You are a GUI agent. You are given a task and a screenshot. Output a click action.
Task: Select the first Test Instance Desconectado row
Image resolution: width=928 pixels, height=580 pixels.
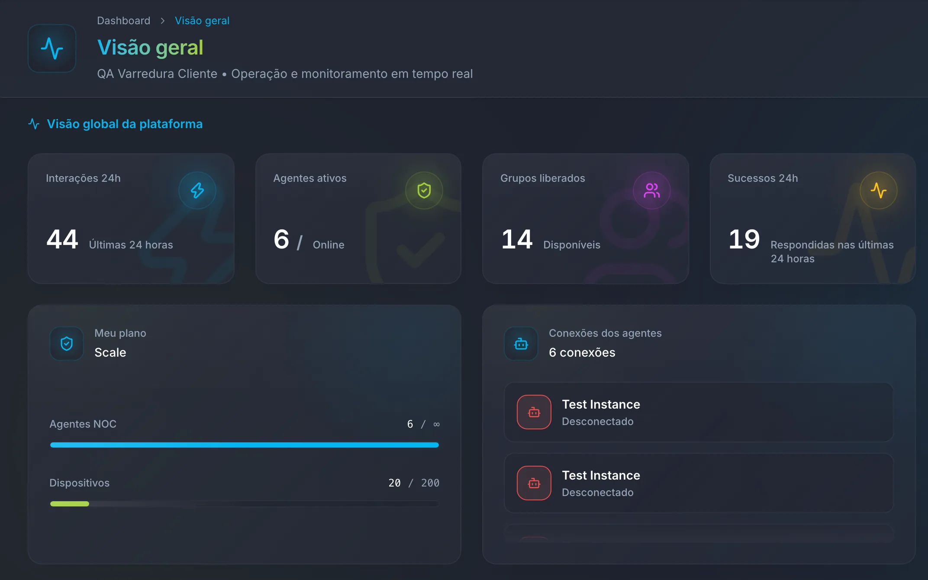699,412
